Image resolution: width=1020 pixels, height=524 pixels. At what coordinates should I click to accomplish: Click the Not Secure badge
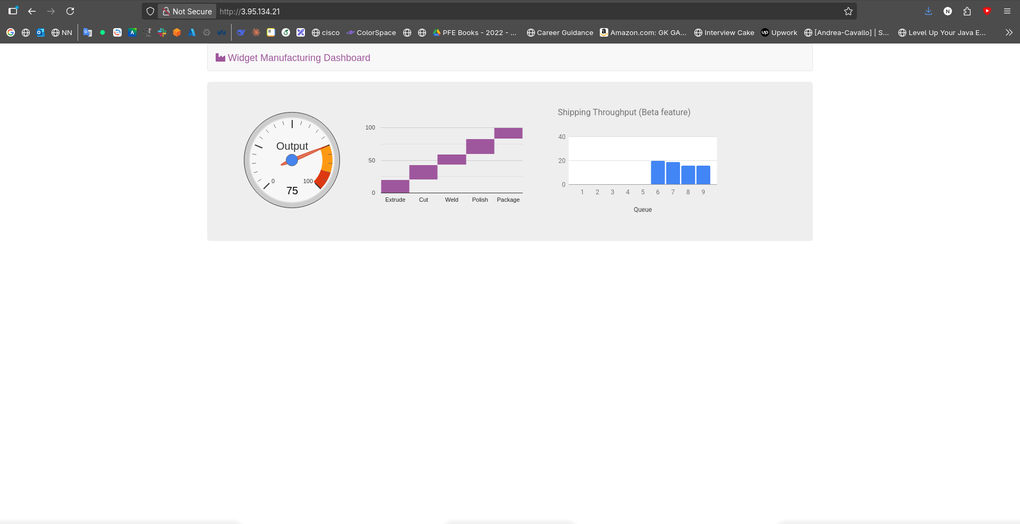pos(186,11)
